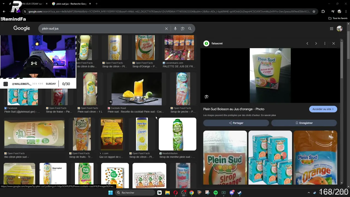This screenshot has height=197, width=350.
Task: Click the magnifying glass search button
Action: (x=190, y=28)
